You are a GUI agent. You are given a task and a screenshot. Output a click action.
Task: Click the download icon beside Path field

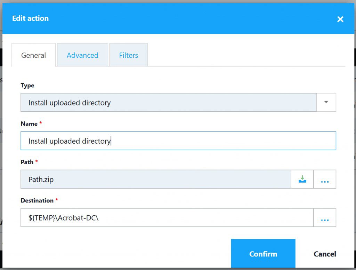coord(302,179)
